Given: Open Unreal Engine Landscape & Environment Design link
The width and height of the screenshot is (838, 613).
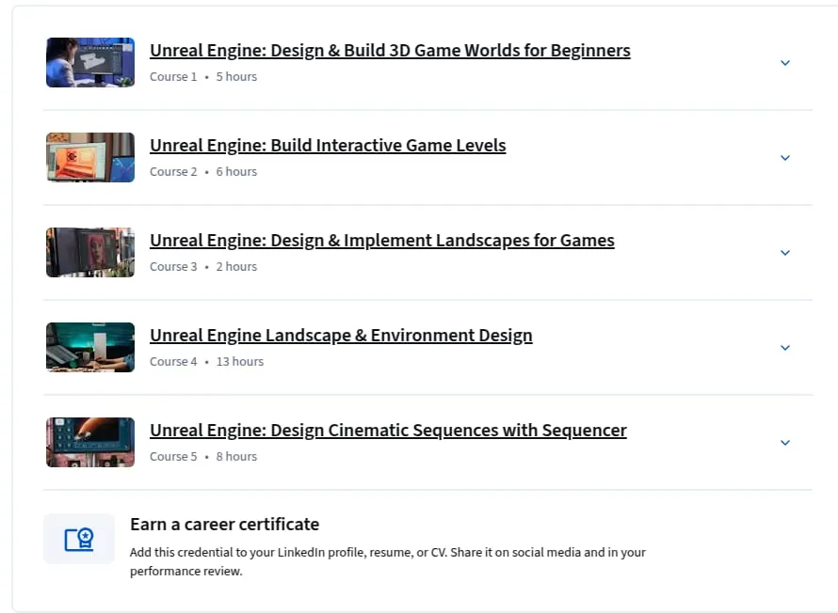Looking at the screenshot, I should 341,336.
